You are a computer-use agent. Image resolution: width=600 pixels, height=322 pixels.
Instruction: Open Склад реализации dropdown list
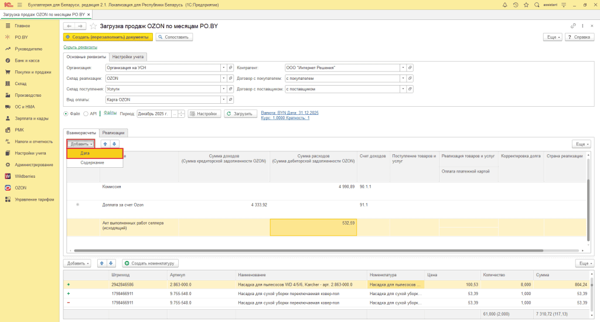tap(223, 79)
